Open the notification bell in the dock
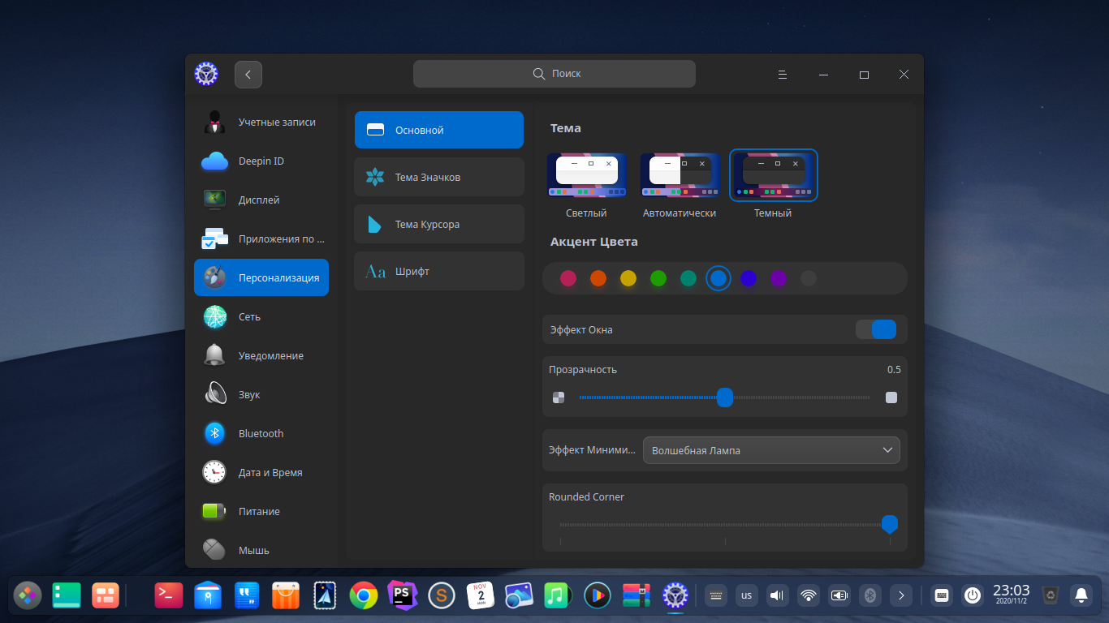The image size is (1109, 623). coord(1081,595)
